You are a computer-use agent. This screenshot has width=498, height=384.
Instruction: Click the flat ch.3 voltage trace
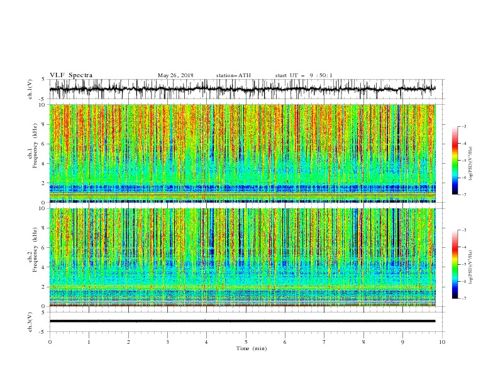242,321
